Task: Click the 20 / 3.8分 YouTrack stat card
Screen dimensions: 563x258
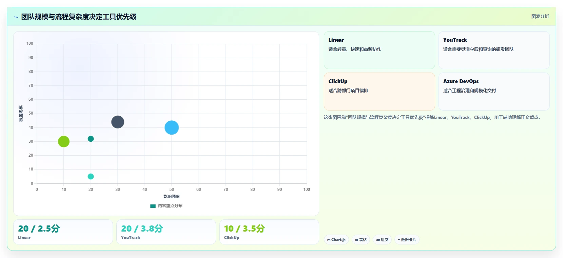Action: (x=166, y=232)
